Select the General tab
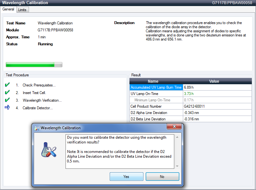 (8, 9)
